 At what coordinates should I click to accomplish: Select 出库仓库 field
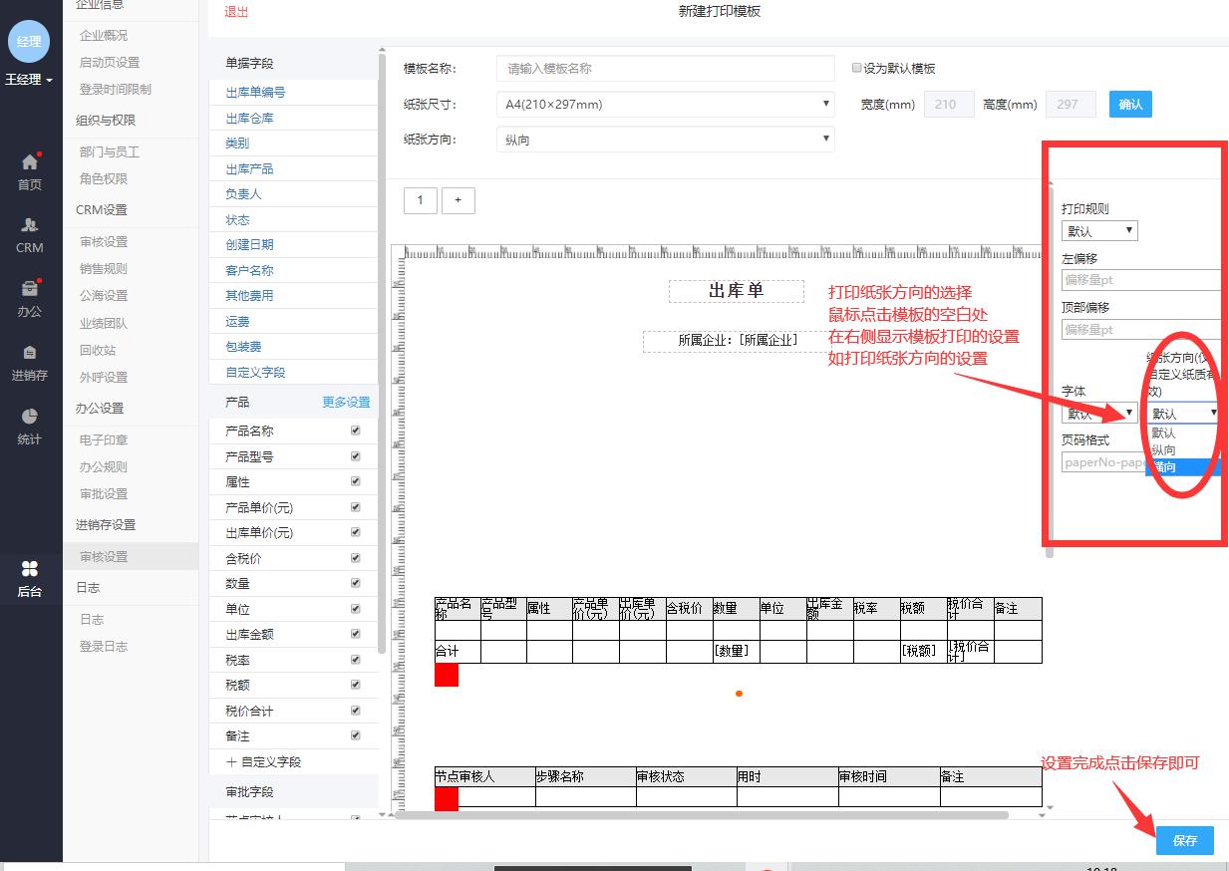pos(249,118)
